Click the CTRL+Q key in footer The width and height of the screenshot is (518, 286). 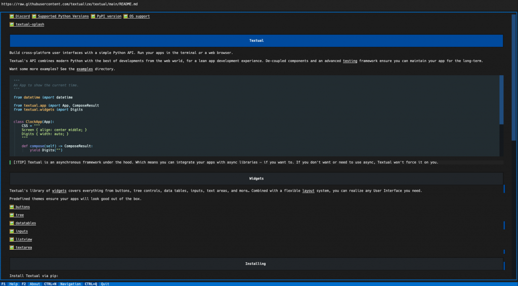point(91,284)
